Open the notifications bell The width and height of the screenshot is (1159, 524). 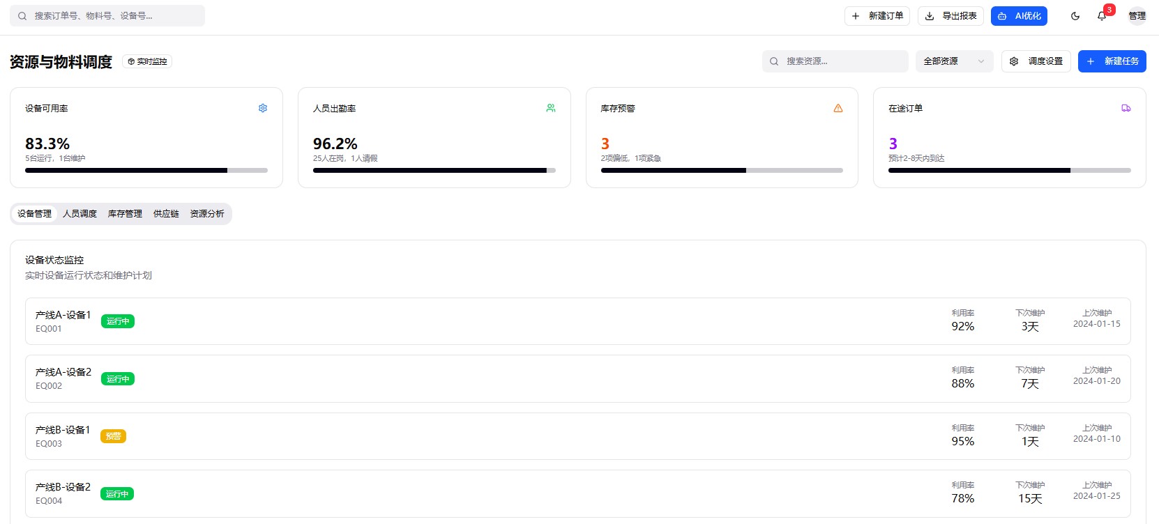pos(1102,16)
